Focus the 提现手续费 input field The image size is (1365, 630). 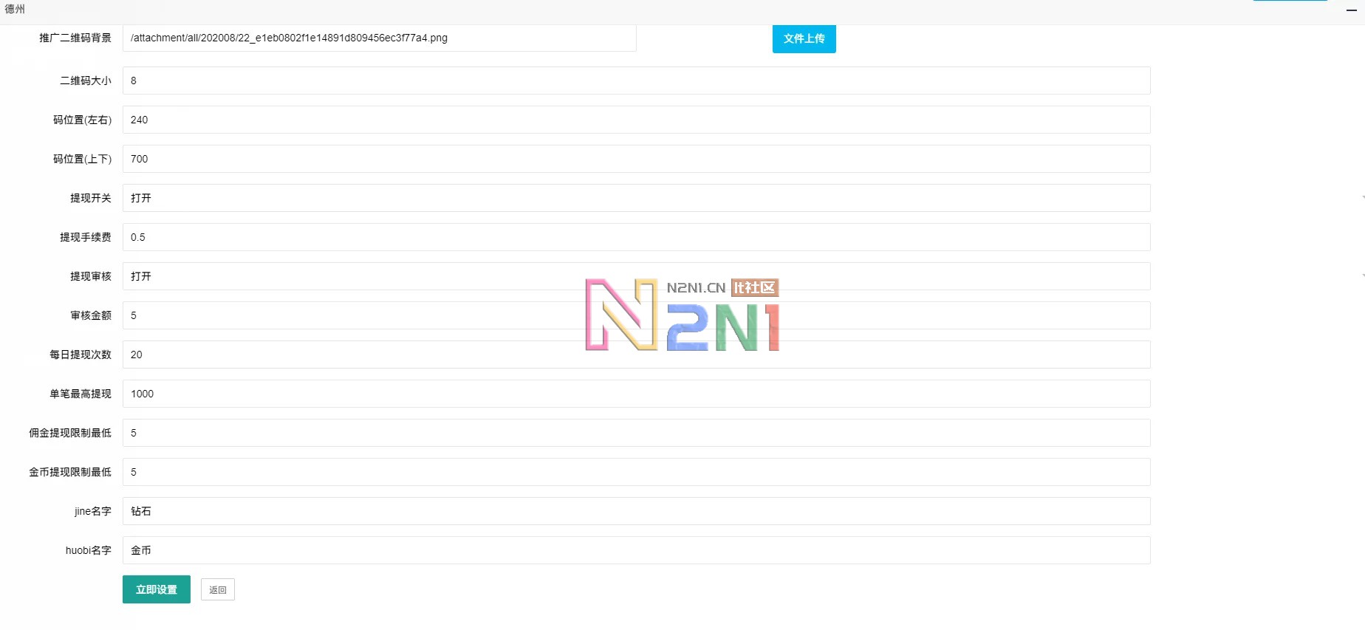[635, 237]
